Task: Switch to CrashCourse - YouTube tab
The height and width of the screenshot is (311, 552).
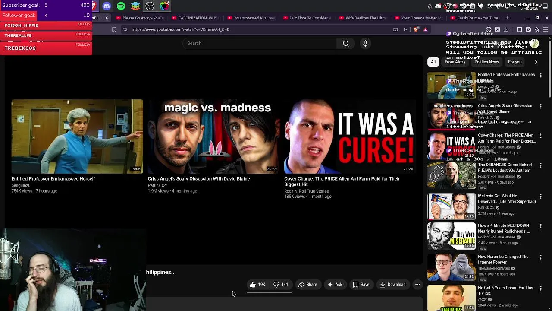Action: (x=474, y=18)
